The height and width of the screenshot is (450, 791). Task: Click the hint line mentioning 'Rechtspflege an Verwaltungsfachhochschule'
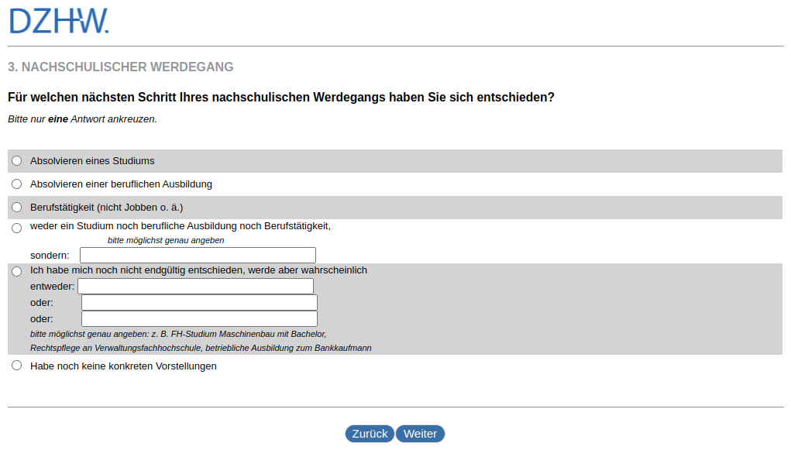201,348
